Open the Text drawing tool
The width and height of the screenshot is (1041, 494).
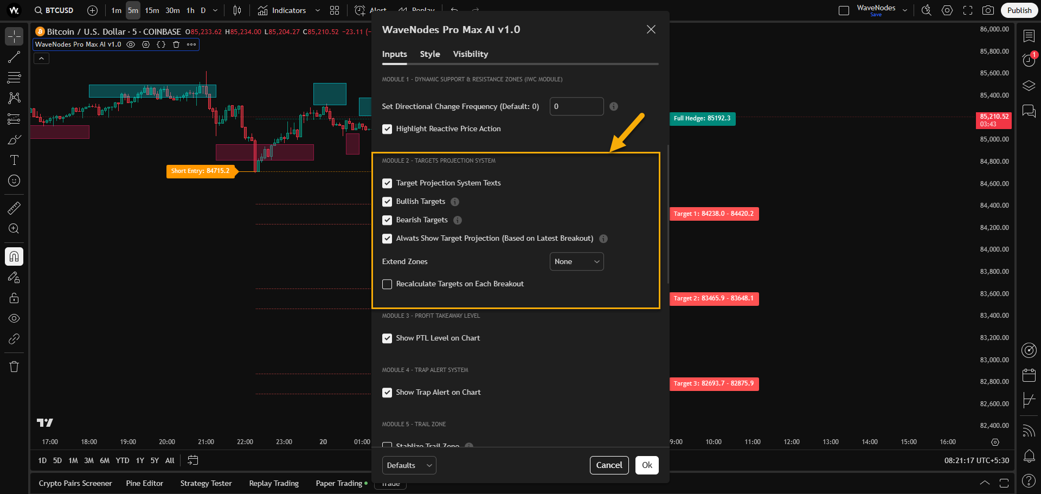(14, 160)
